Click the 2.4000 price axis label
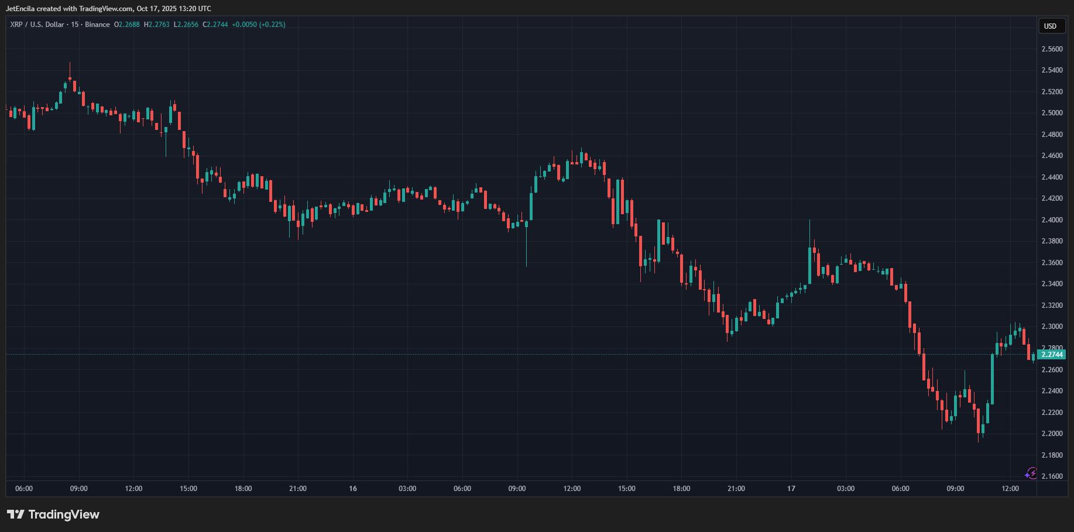The image size is (1074, 532). coord(1052,220)
